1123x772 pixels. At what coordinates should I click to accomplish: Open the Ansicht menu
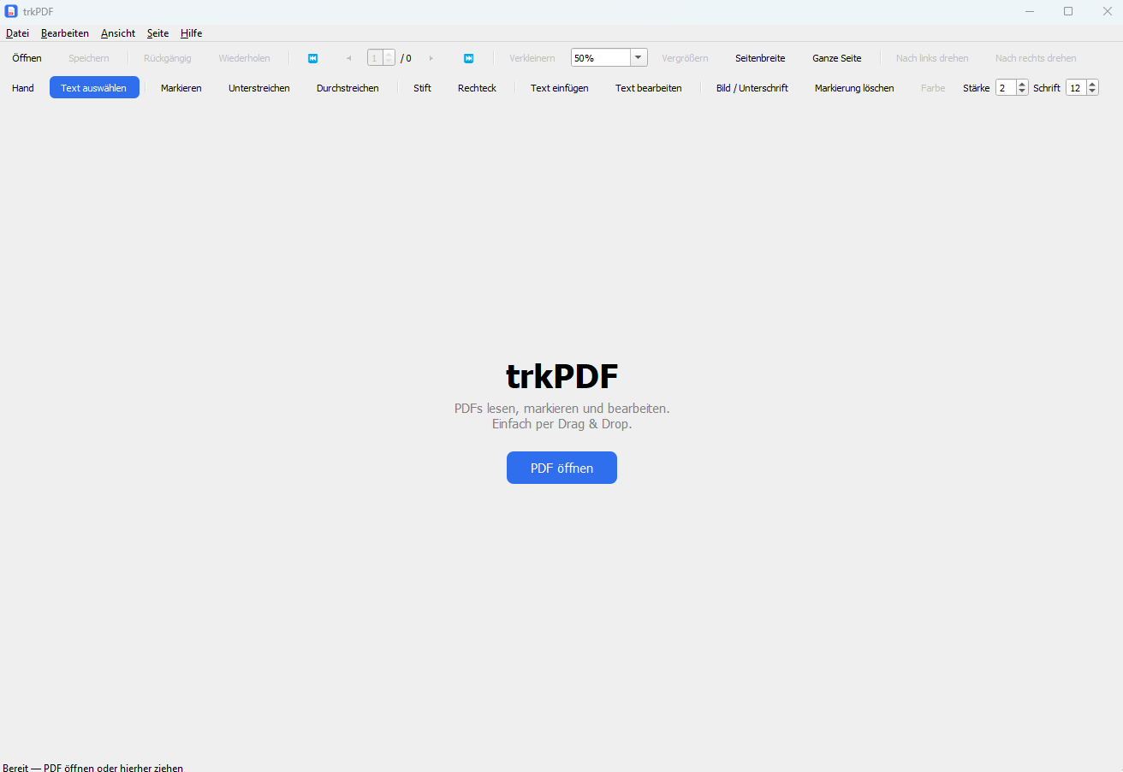click(x=118, y=33)
